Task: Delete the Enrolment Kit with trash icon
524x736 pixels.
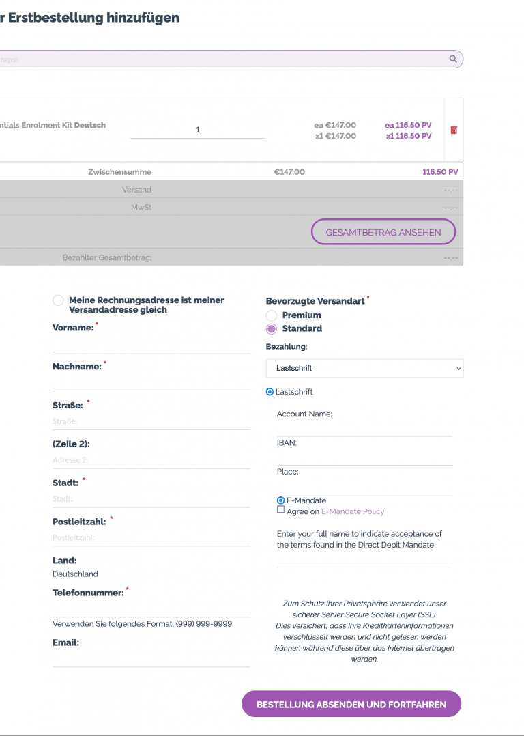Action: click(454, 130)
